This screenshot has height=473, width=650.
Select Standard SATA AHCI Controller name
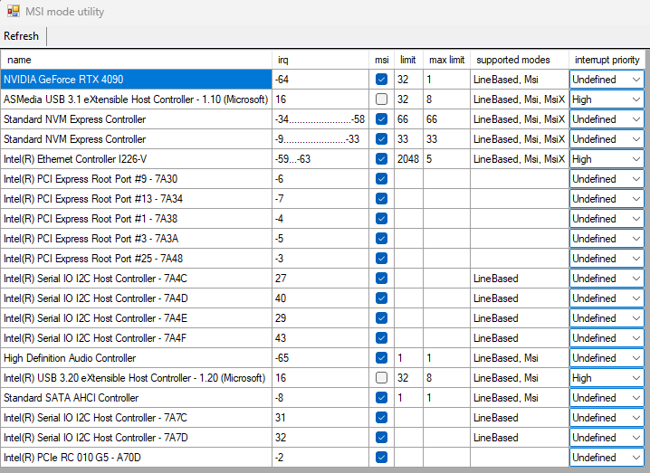point(137,397)
